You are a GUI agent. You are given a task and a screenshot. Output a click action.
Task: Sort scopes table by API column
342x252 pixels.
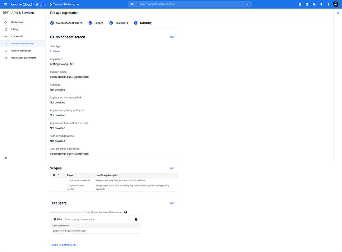coord(56,175)
